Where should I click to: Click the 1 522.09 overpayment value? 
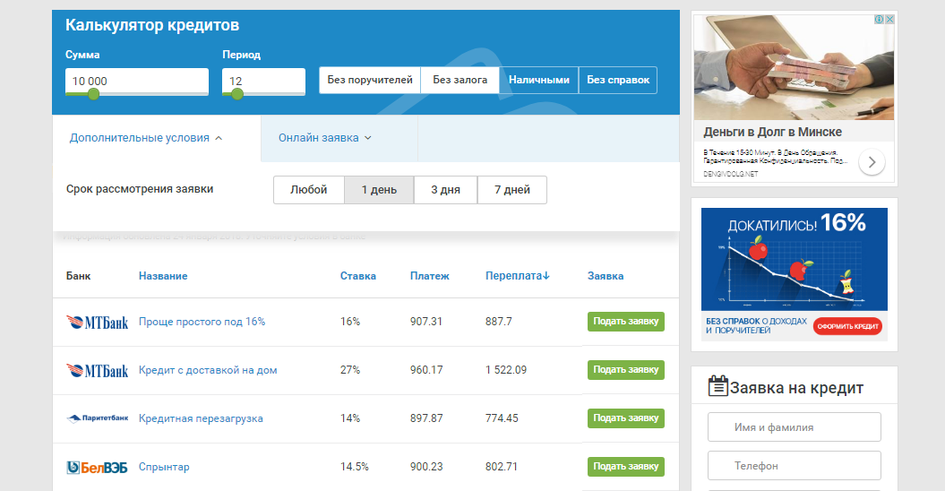(x=506, y=370)
